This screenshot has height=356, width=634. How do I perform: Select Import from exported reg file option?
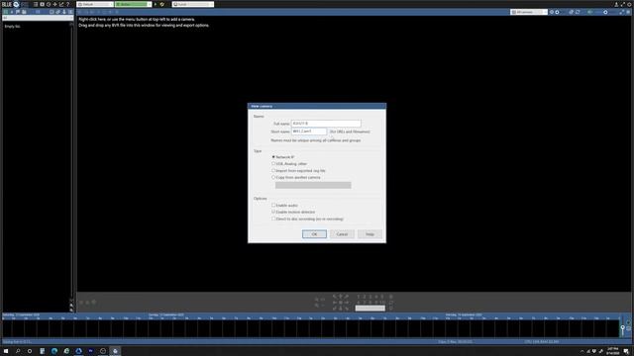pyautogui.click(x=273, y=170)
